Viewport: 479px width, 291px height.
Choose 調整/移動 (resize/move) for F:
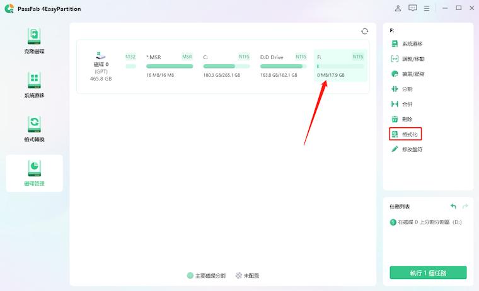coord(408,59)
